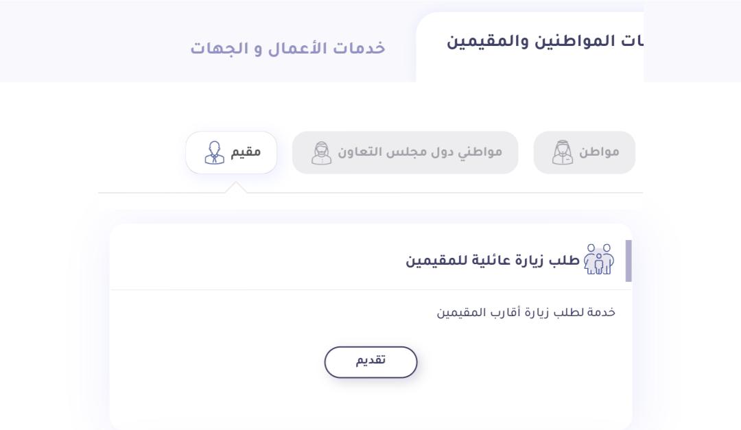This screenshot has width=741, height=430.
Task: Select the مقيم resident tab
Action: tap(231, 153)
